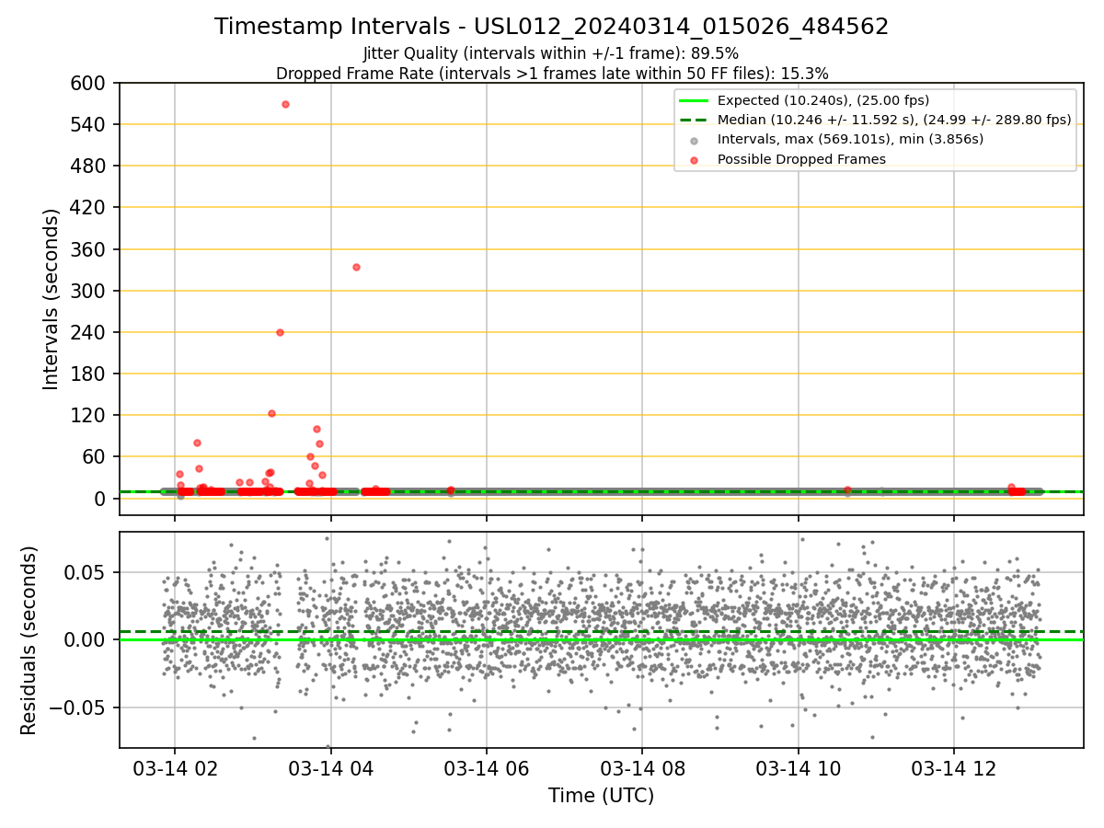Click the solid green line sample in the legend
This screenshot has height=828, width=1104.
[x=694, y=101]
